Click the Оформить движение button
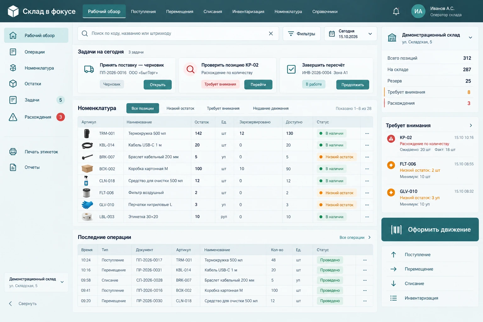This screenshot has height=322, width=483. click(430, 230)
